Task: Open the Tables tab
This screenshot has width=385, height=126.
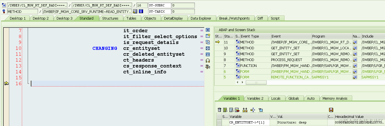Action: tap(131, 18)
